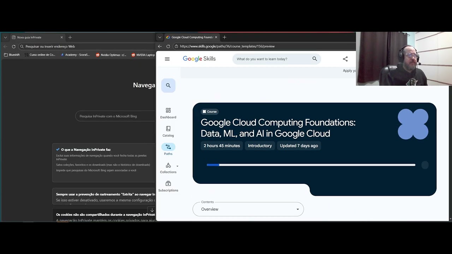Click the course progress bar
Viewport: 452px width, 254px height.
click(311, 165)
